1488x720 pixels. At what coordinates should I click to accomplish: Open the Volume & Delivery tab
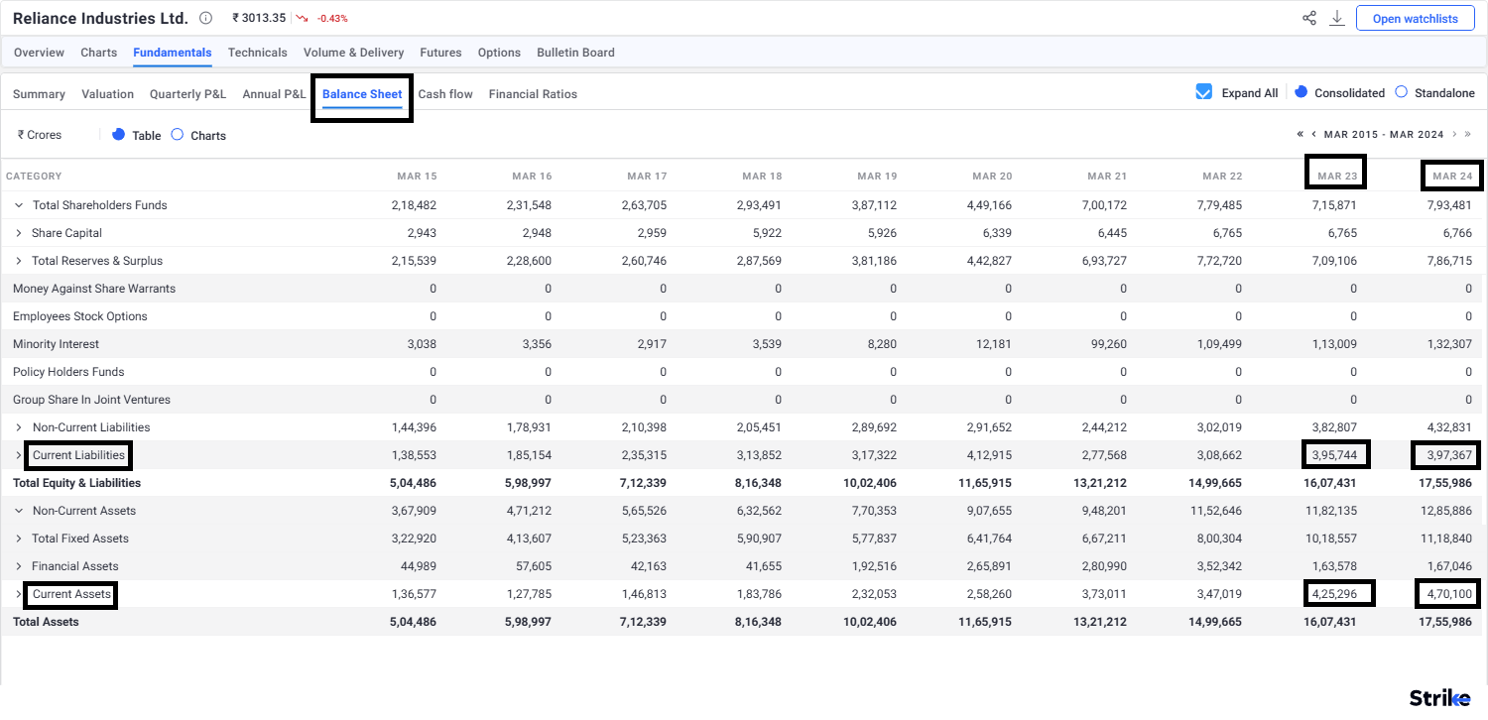click(353, 53)
